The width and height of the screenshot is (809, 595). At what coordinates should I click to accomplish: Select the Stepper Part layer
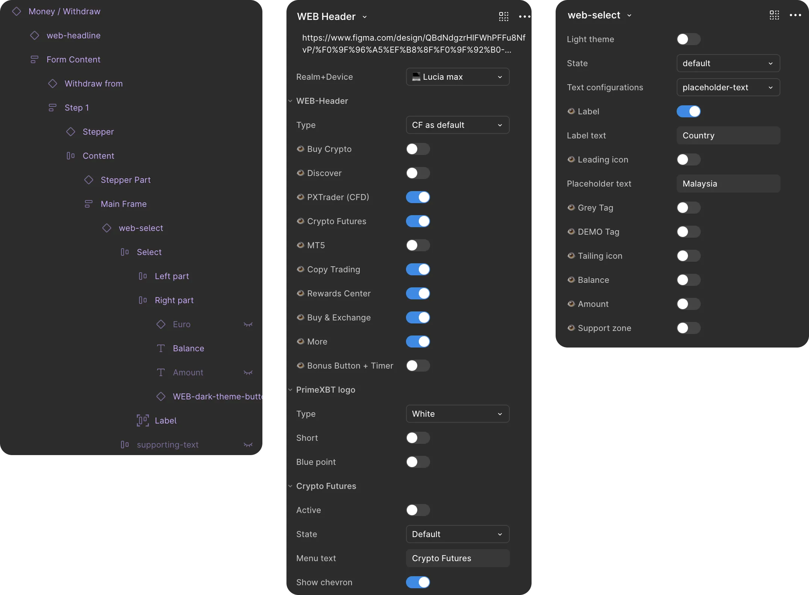coord(126,180)
